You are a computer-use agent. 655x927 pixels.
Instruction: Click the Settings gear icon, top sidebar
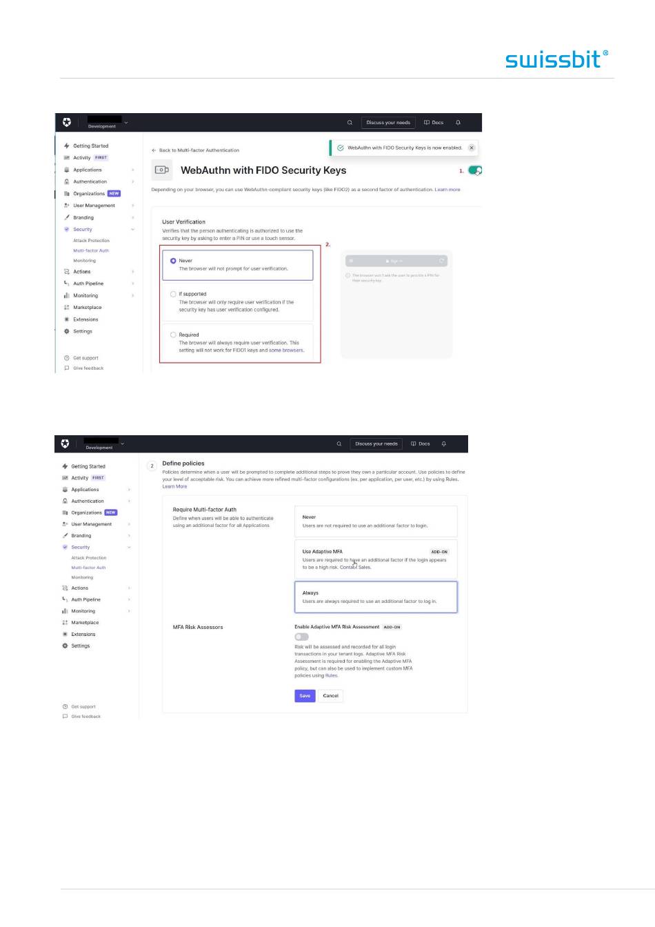pyautogui.click(x=67, y=331)
